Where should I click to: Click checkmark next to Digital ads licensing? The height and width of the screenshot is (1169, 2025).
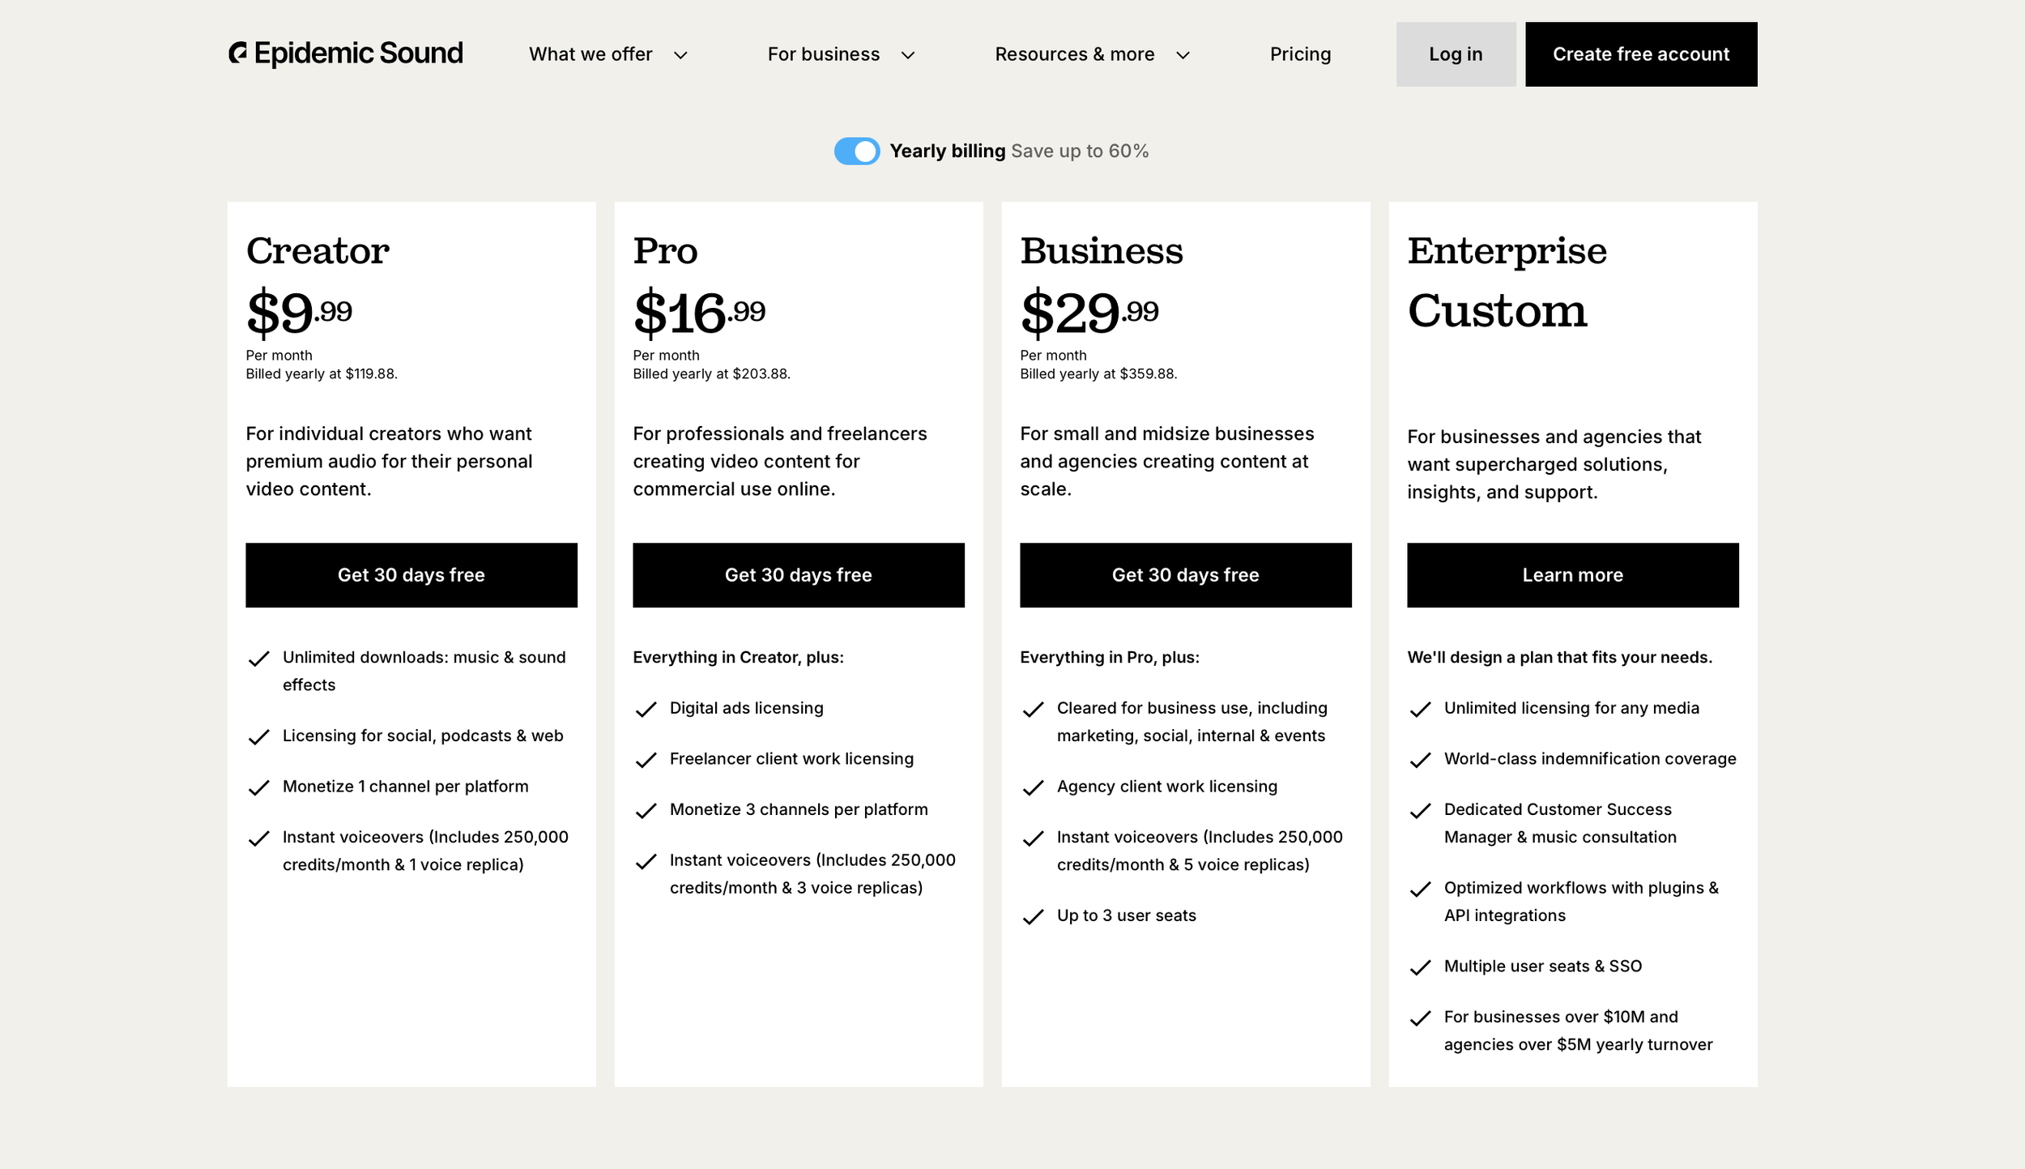646,710
